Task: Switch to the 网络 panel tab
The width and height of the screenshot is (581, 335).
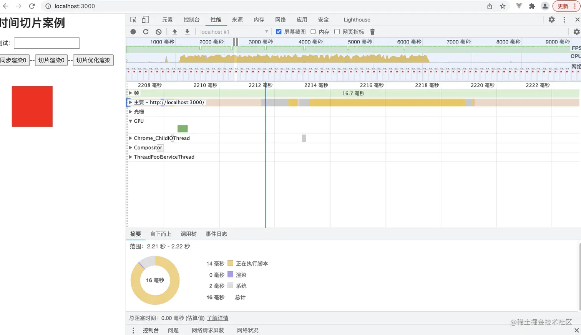Action: (x=280, y=20)
